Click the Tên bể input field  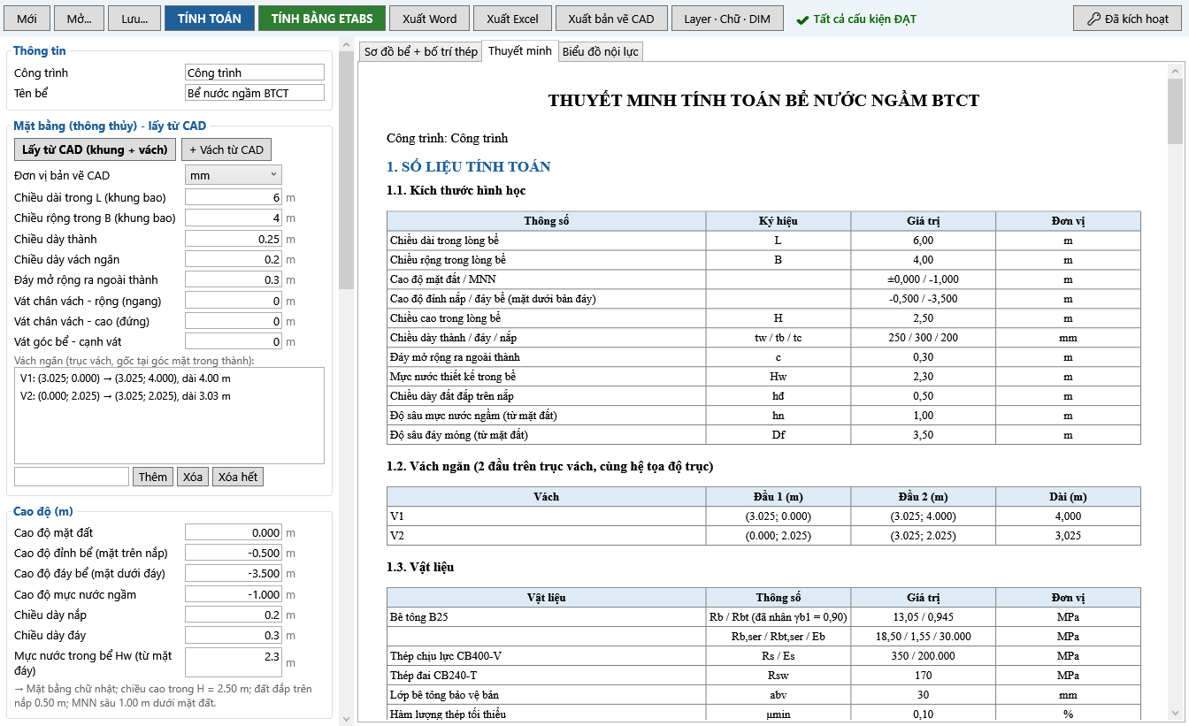pos(255,93)
